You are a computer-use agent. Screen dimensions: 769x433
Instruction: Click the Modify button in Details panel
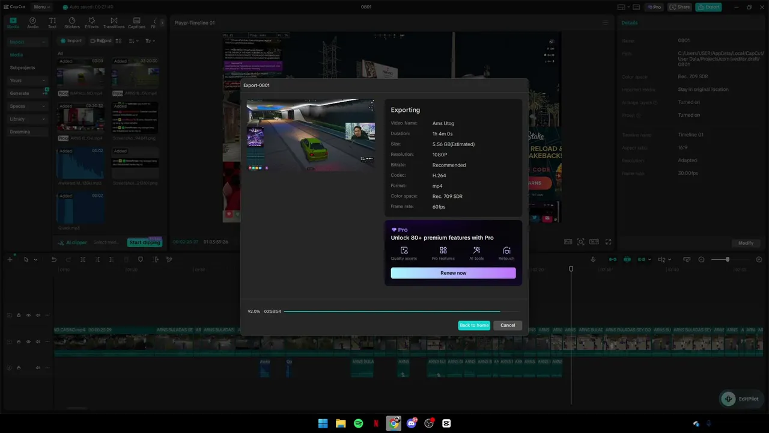(746, 243)
